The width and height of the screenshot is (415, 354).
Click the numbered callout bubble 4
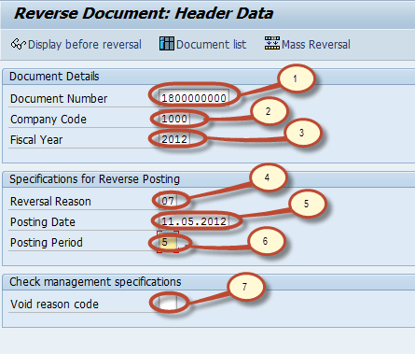268,177
